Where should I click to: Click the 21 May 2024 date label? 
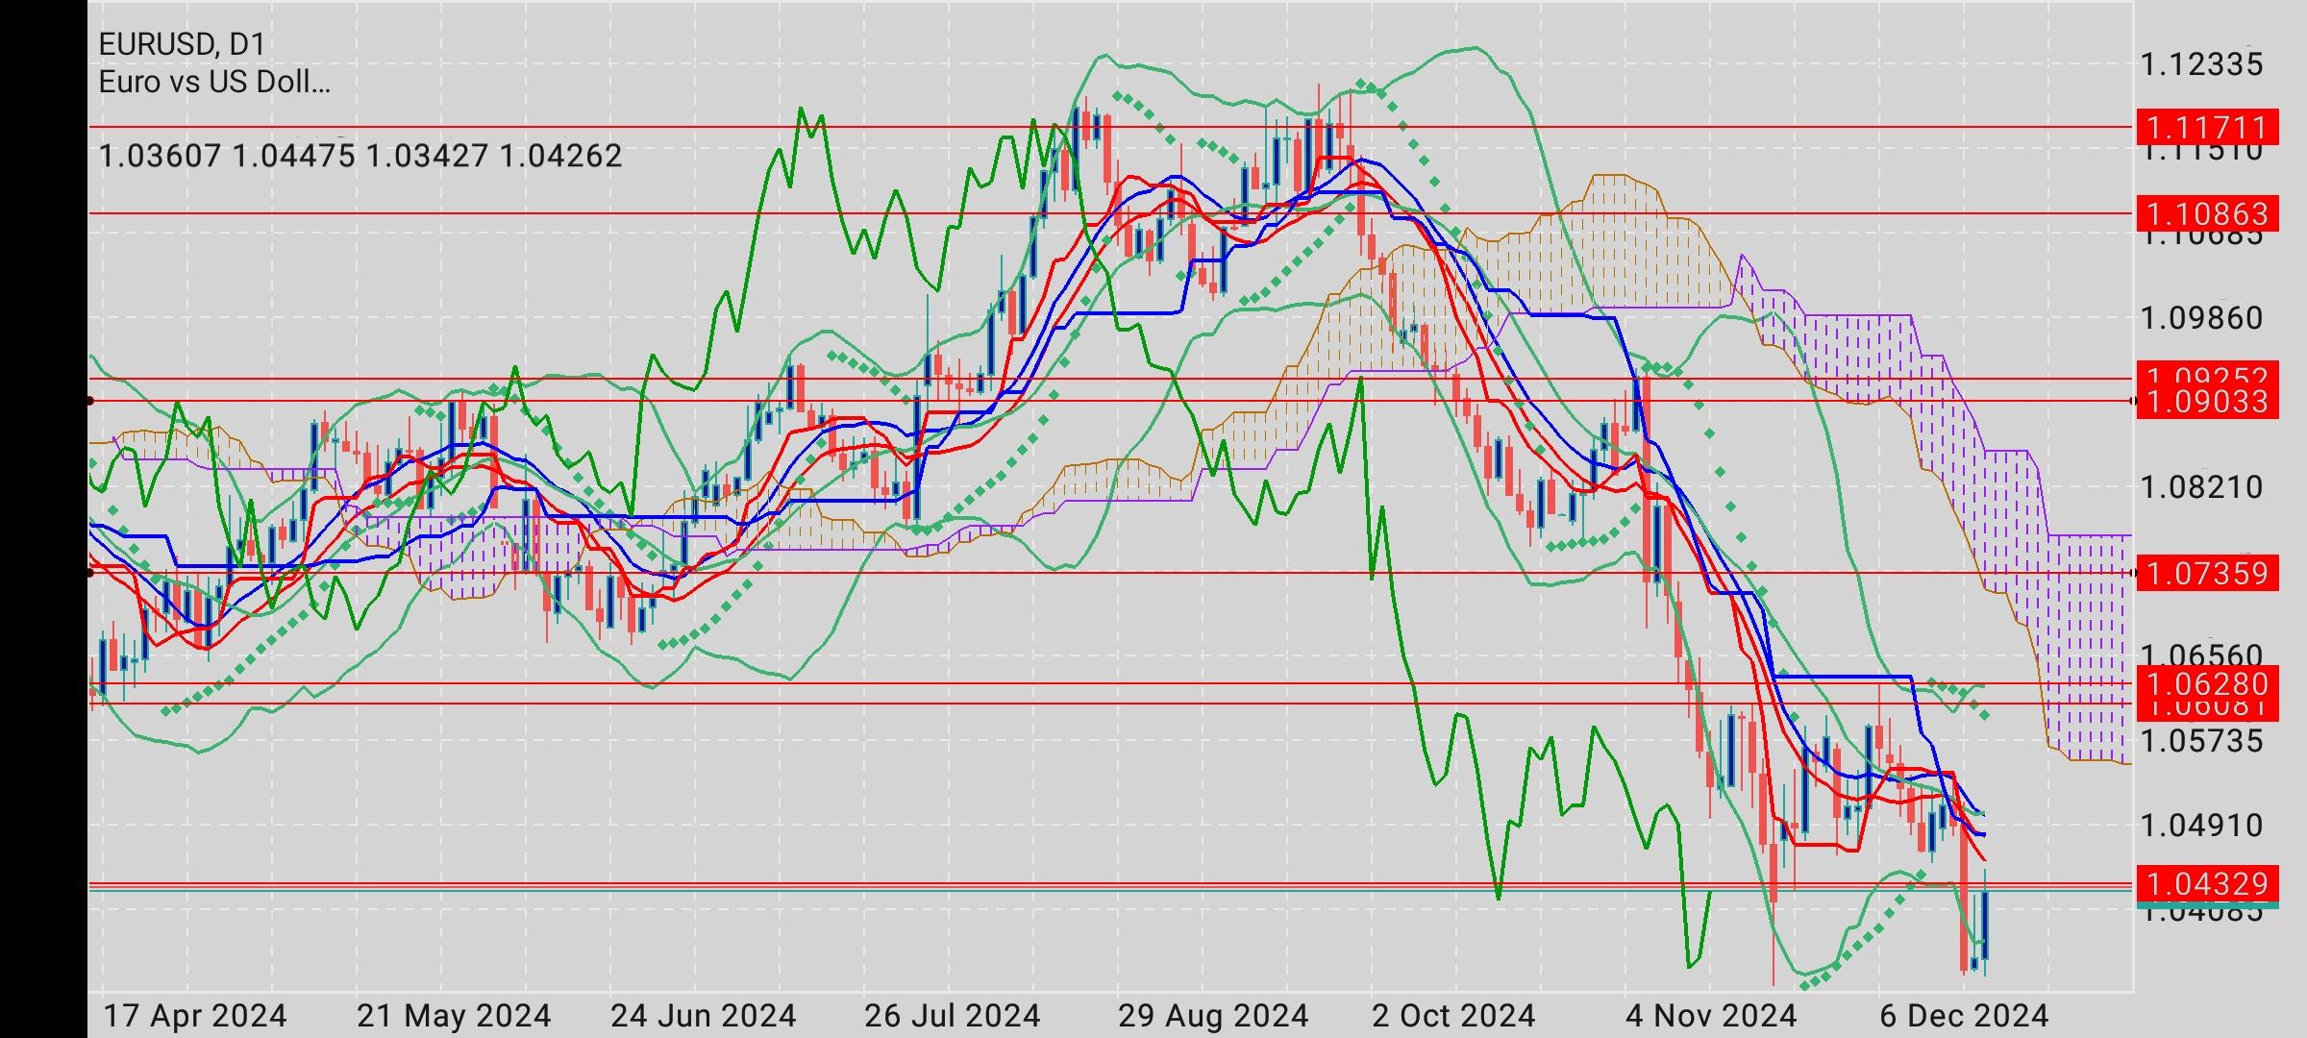click(x=454, y=1016)
